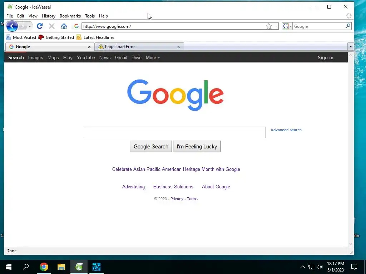Open News from the Google bar
Screen dimensions: 366x274
pyautogui.click(x=105, y=57)
